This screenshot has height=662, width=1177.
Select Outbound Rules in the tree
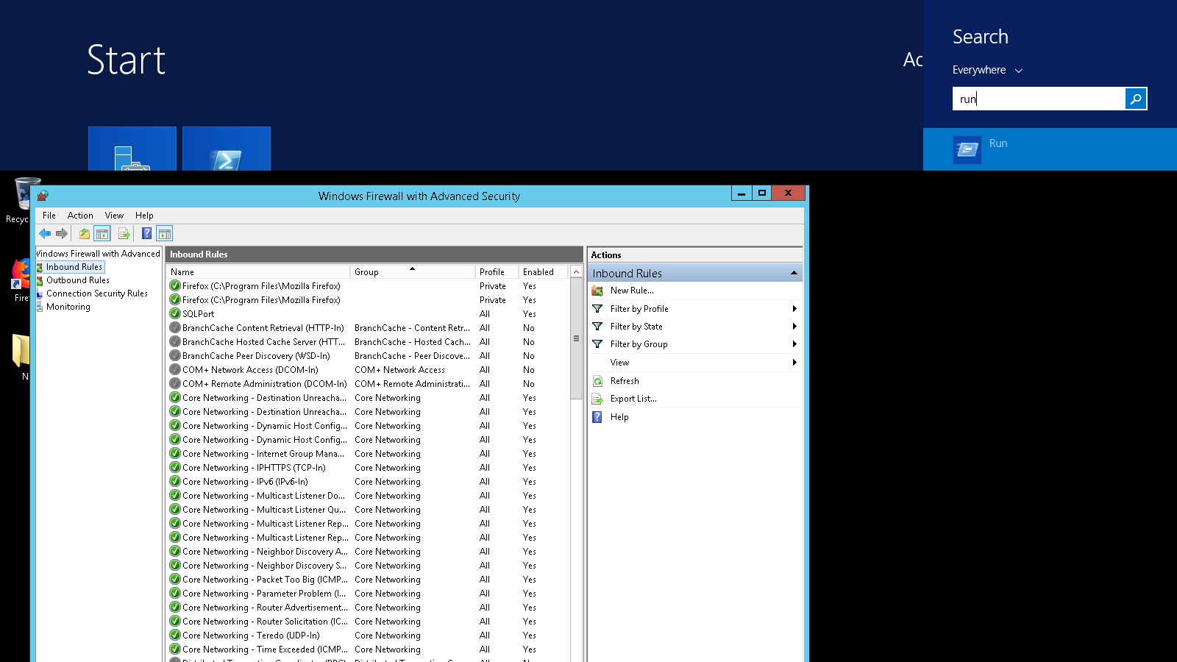coord(77,280)
